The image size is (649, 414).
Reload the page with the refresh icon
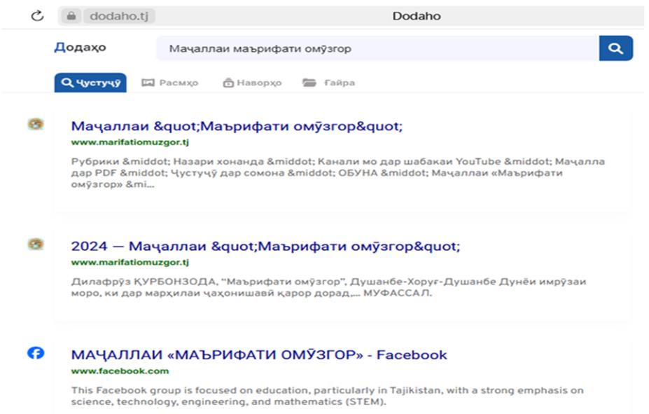coord(37,16)
